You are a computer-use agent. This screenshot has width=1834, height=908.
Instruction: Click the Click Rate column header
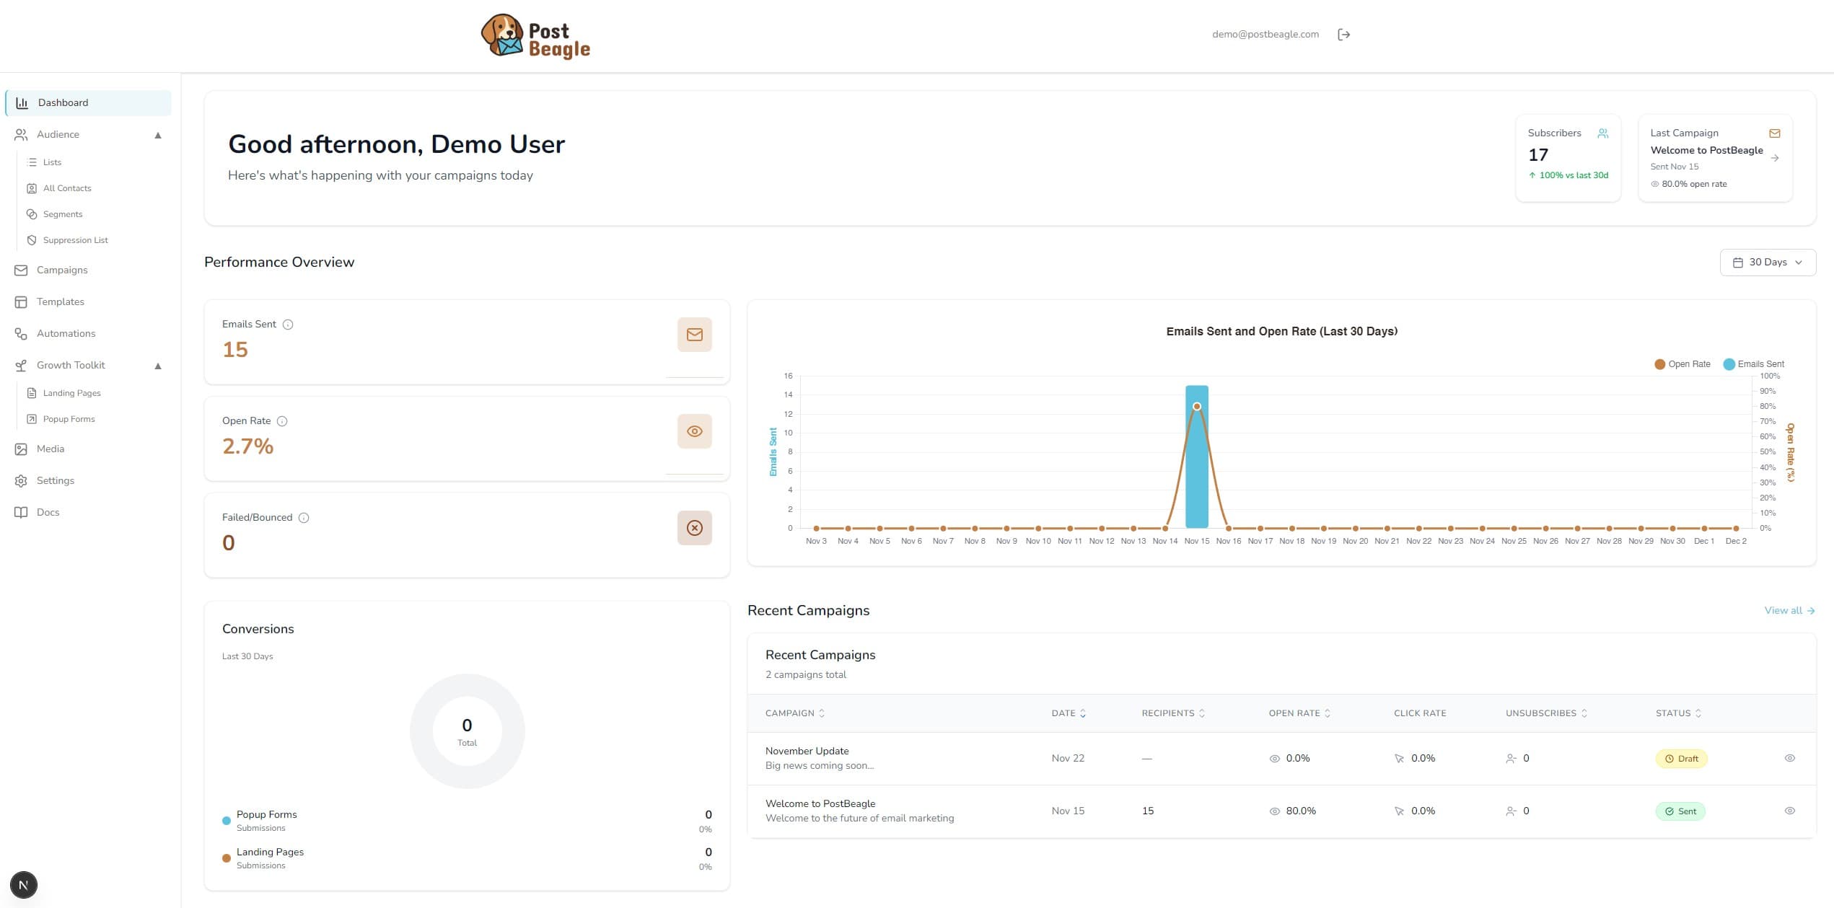click(x=1419, y=713)
